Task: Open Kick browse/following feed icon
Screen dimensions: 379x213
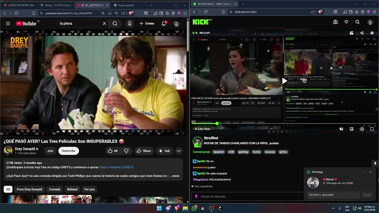Action: [x=335, y=22]
